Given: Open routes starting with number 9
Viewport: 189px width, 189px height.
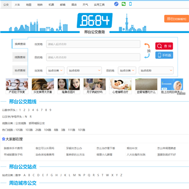Looking at the screenshot, I should 50,110.
